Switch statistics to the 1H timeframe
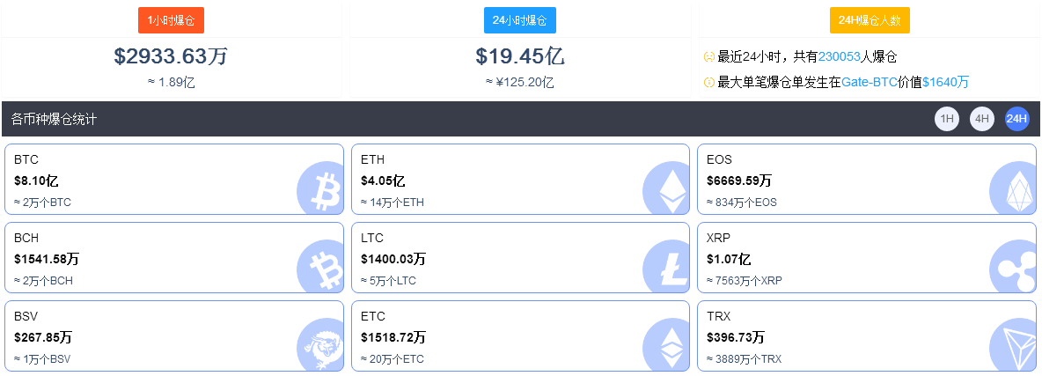Image resolution: width=1042 pixels, height=376 pixels. click(947, 119)
